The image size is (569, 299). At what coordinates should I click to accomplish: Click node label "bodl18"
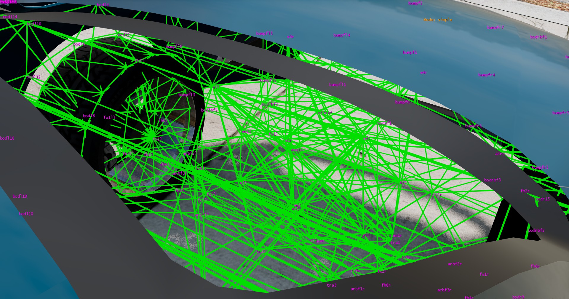[20, 196]
